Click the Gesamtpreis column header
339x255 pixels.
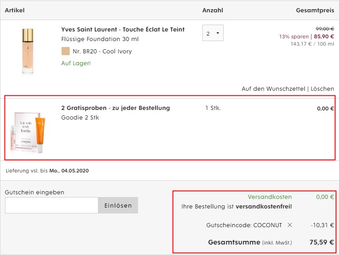tap(315, 10)
